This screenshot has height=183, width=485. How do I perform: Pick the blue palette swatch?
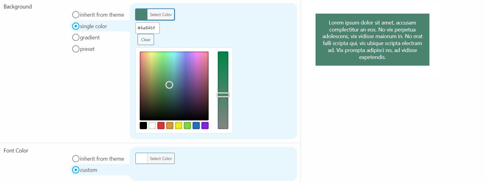click(x=196, y=126)
